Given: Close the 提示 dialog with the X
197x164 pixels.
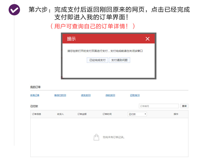Looking at the screenshot, I should coord(148,39).
